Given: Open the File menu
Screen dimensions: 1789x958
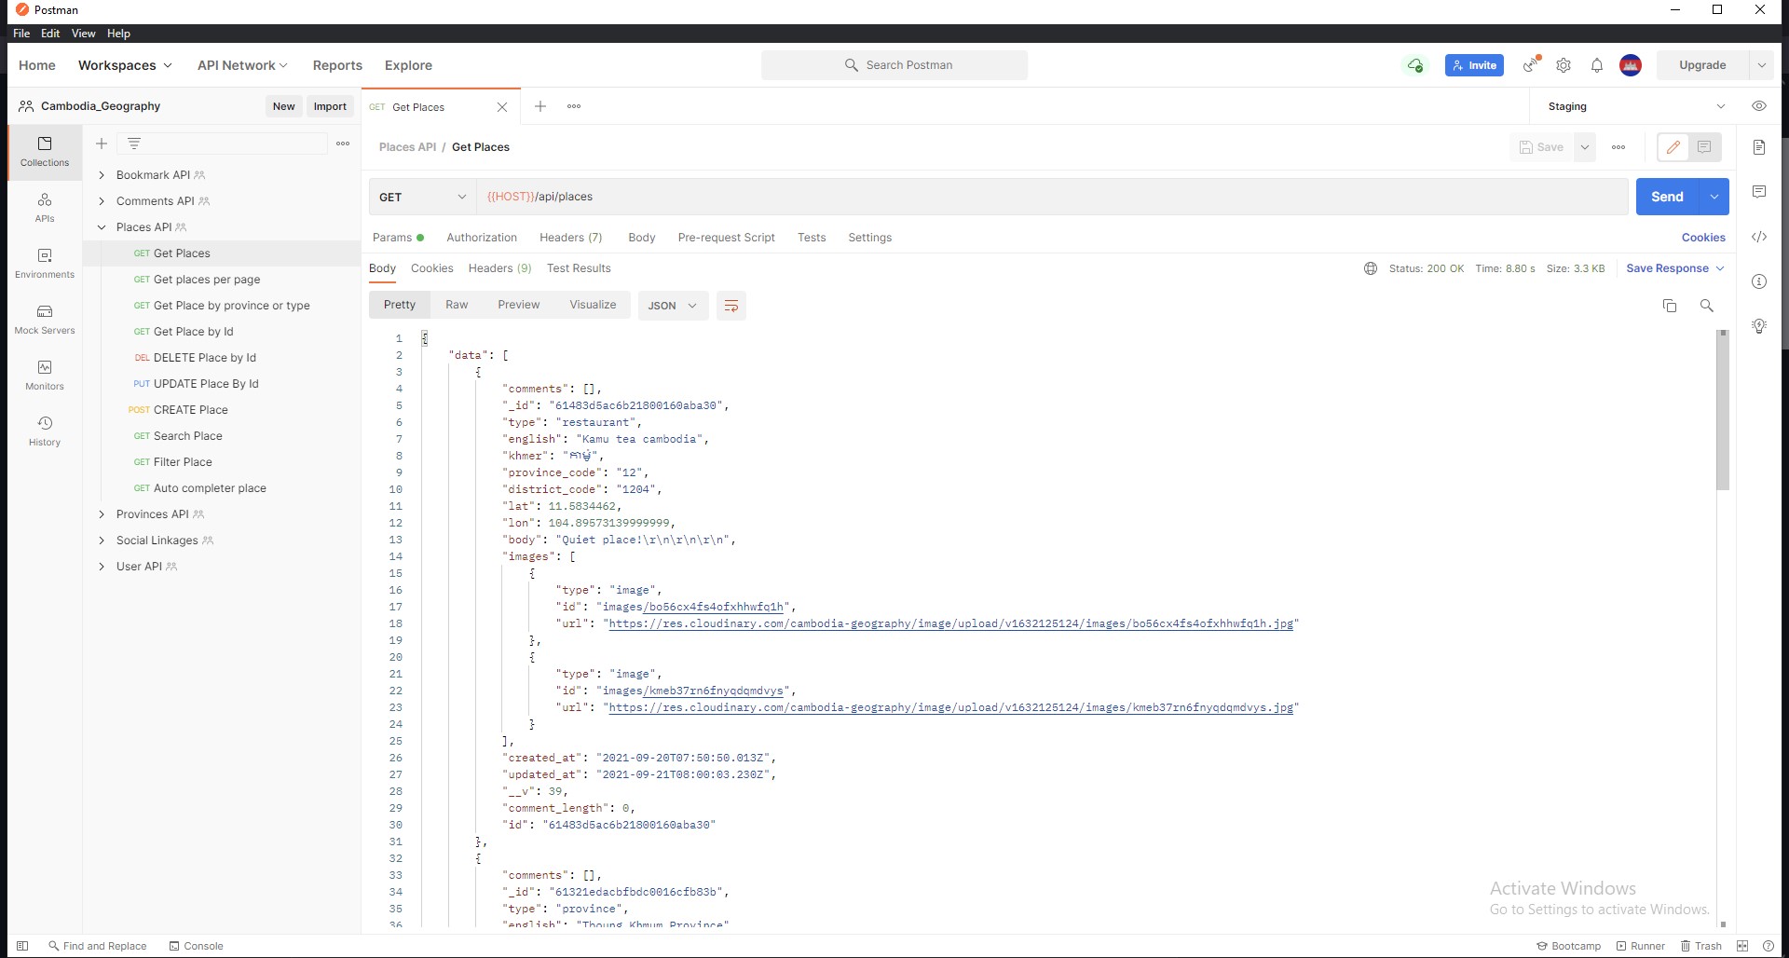Looking at the screenshot, I should coord(21,34).
